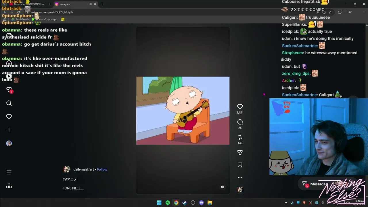Open OBS Studio from the taskbar
Viewport: 368px width, 207px height.
tap(193, 203)
